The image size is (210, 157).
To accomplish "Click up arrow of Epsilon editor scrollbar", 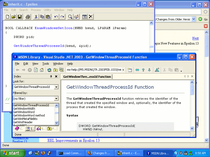I will pyautogui.click(x=151, y=23).
